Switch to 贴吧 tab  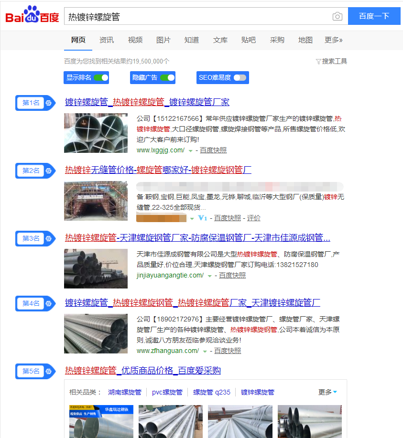(x=248, y=40)
